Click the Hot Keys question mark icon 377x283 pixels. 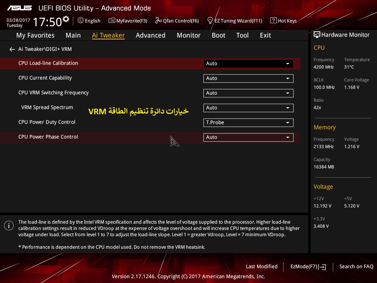coord(274,21)
